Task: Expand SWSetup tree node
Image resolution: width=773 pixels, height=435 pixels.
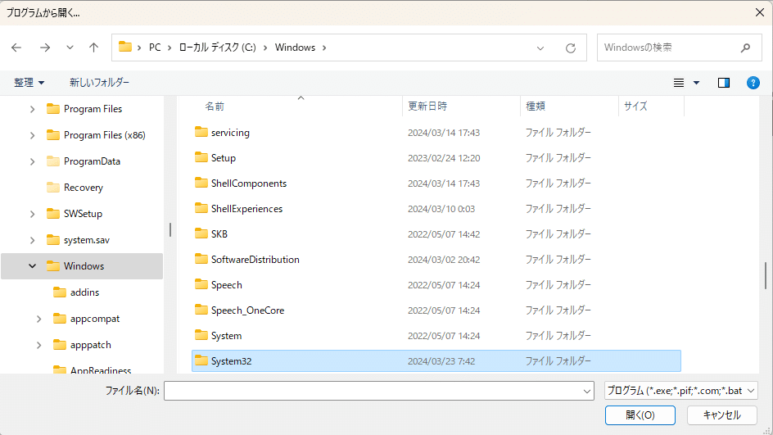Action: 33,214
